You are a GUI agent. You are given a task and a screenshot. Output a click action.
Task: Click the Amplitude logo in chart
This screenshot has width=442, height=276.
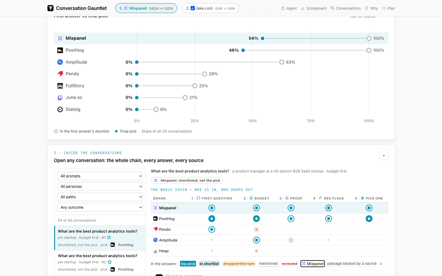click(60, 62)
